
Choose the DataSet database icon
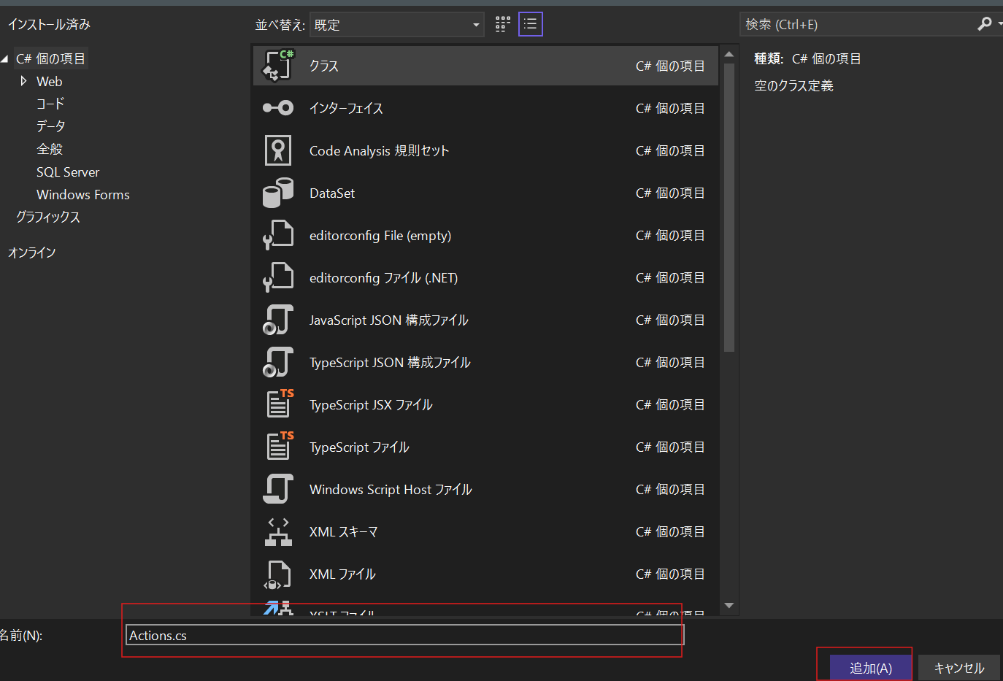(277, 193)
